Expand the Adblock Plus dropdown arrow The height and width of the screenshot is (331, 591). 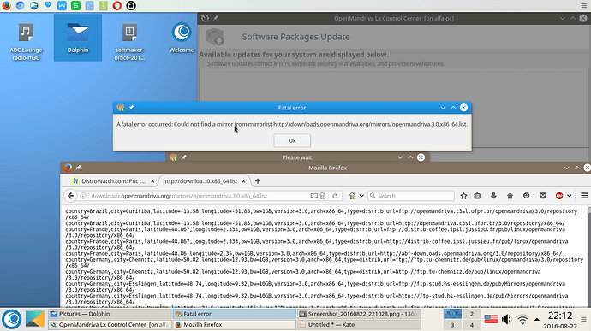point(569,196)
